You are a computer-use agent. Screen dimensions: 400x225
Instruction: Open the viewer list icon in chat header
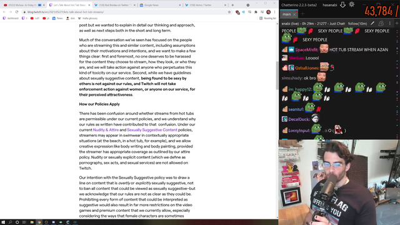tap(381, 24)
